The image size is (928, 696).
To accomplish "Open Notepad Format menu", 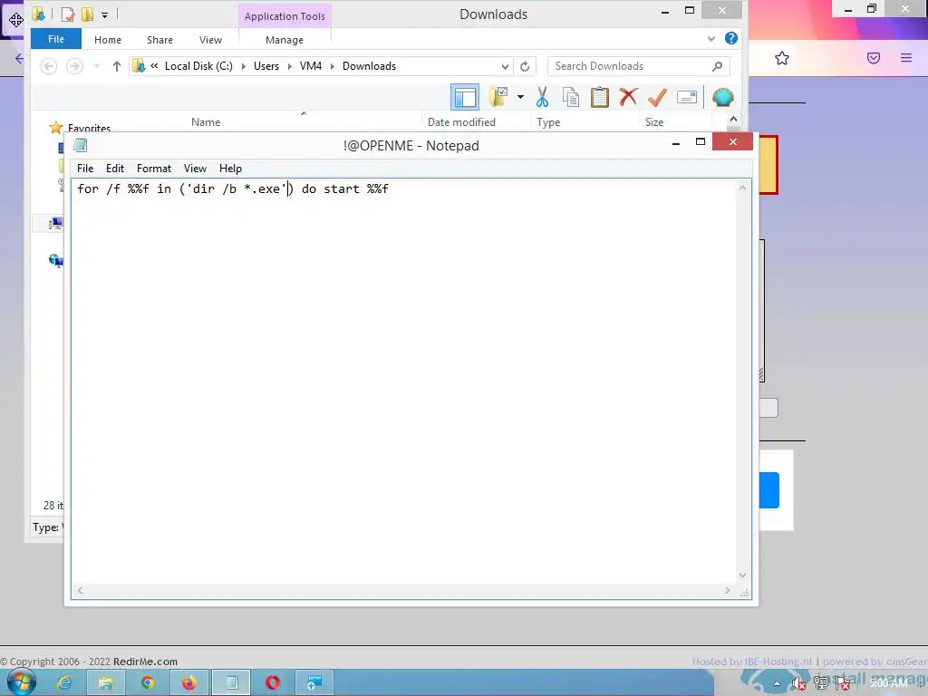I will (154, 169).
